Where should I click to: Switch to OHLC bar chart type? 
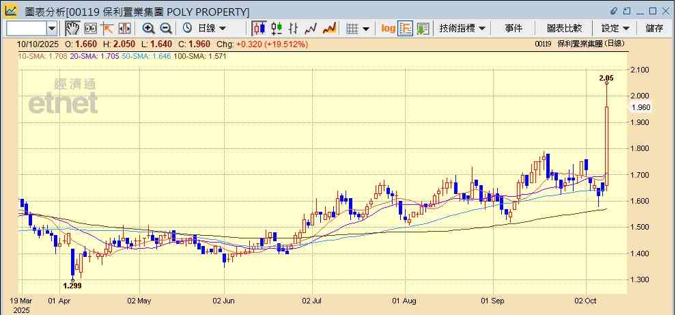pos(294,28)
